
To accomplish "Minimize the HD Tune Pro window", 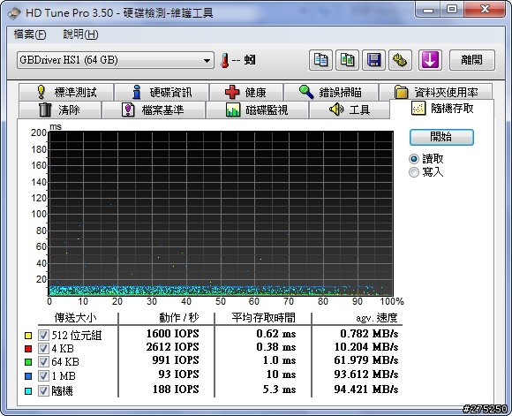I will tap(428, 10).
